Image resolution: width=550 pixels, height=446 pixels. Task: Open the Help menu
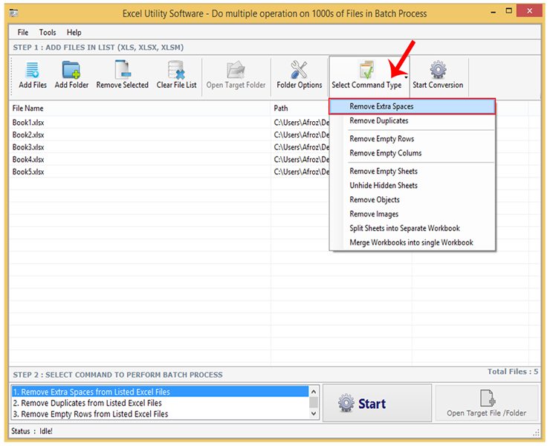pyautogui.click(x=74, y=32)
